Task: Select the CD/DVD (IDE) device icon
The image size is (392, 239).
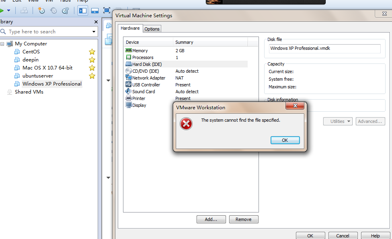Action: [x=129, y=71]
